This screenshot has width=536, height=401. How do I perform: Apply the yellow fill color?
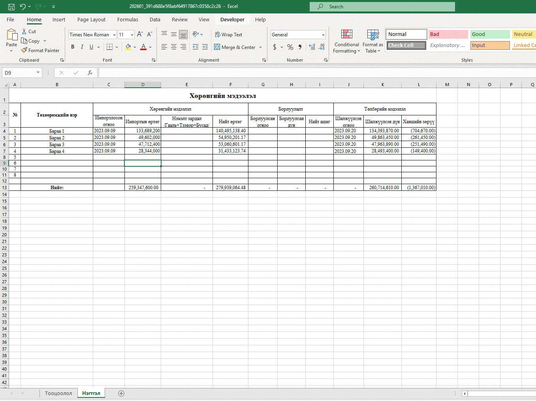coord(128,47)
